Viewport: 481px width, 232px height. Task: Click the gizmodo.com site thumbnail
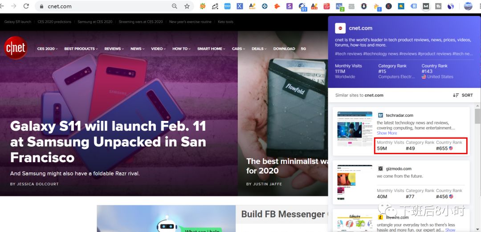click(355, 183)
